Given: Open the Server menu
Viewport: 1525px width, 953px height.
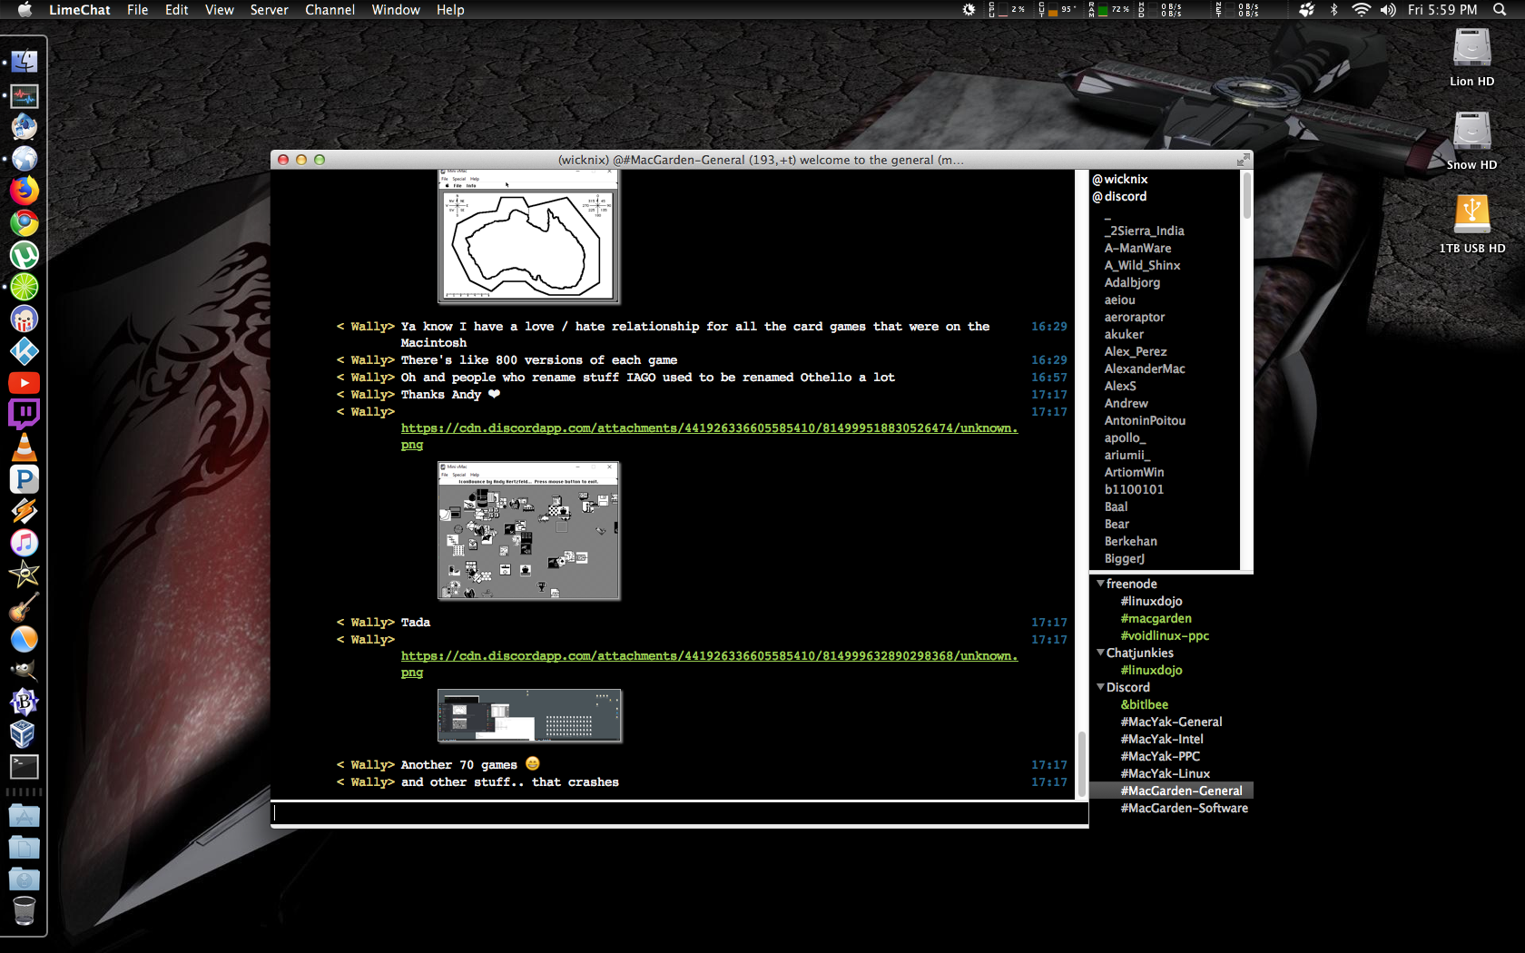Looking at the screenshot, I should (x=270, y=10).
